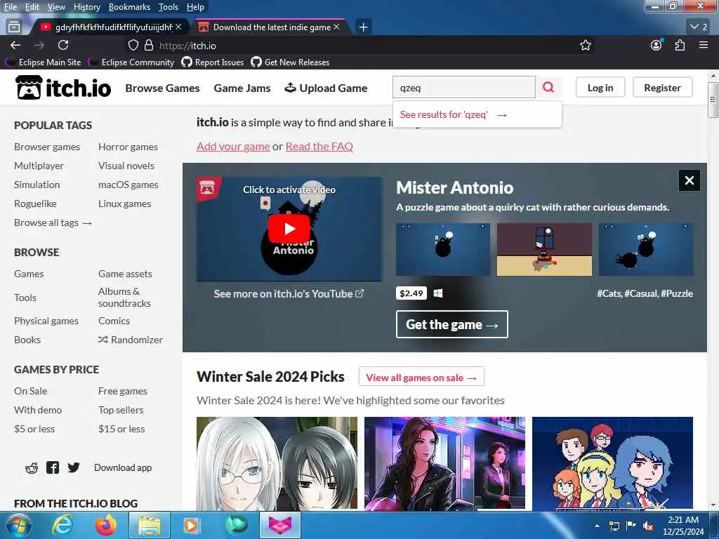The width and height of the screenshot is (719, 539).
Task: Click the Log in button
Action: [600, 88]
